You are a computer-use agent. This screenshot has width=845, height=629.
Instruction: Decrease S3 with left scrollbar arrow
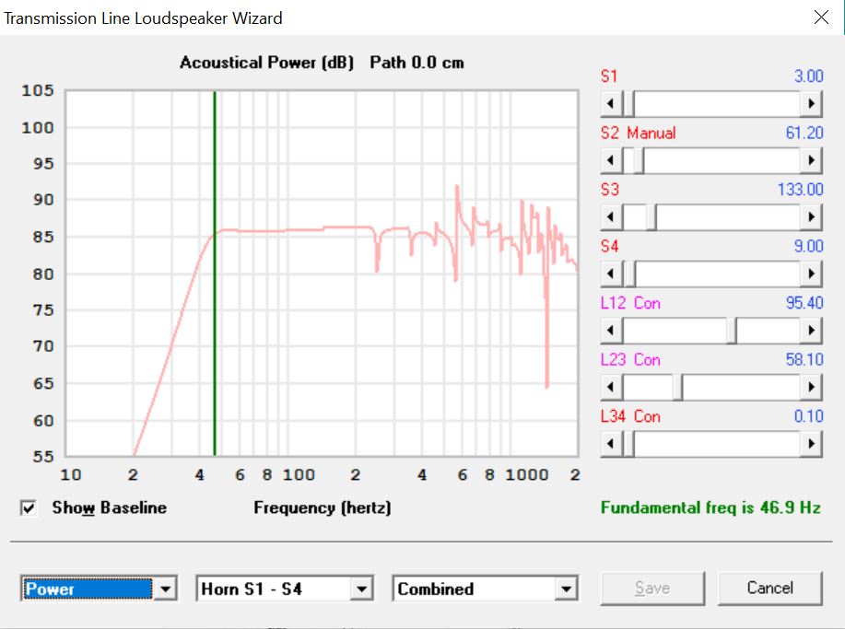(x=611, y=217)
